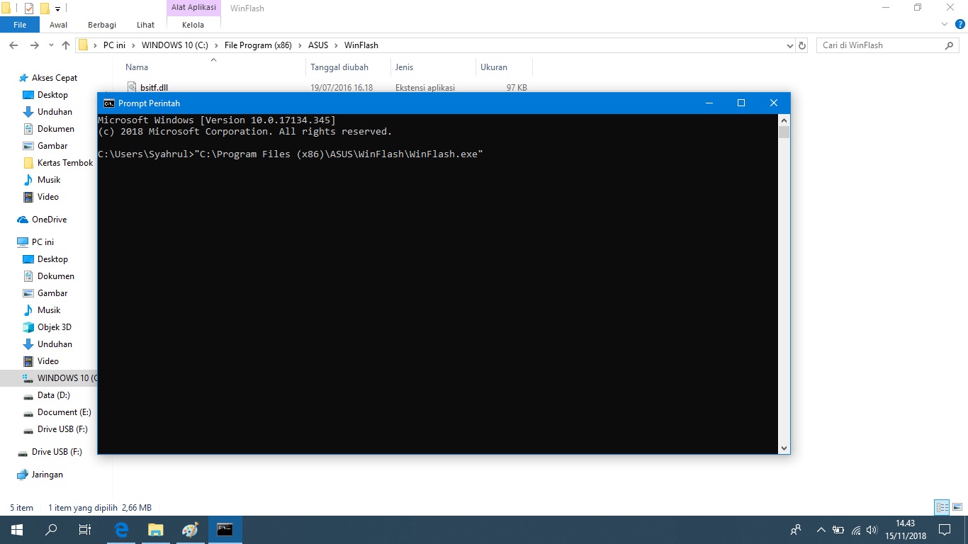968x544 pixels.
Task: Switch to details view layout icon
Action: point(942,507)
